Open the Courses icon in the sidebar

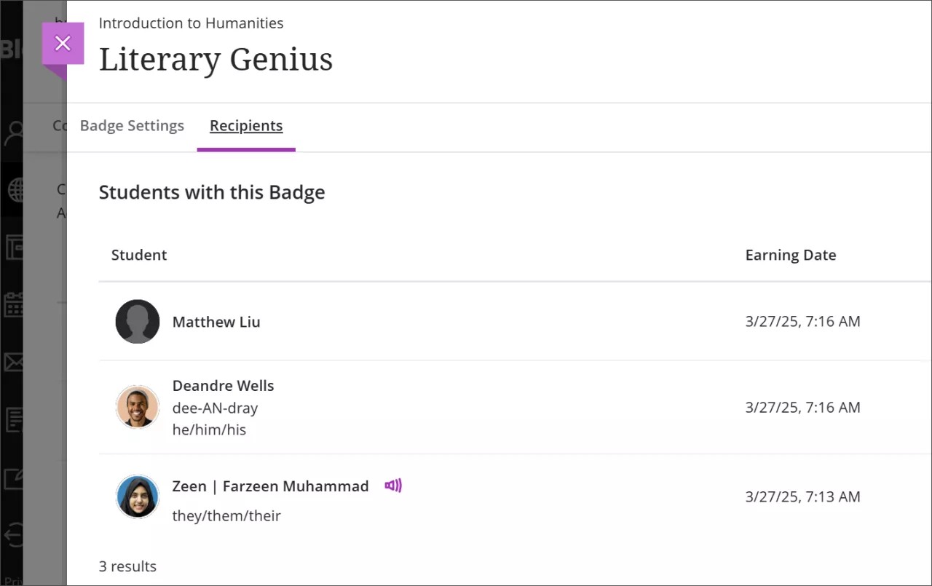pos(13,248)
